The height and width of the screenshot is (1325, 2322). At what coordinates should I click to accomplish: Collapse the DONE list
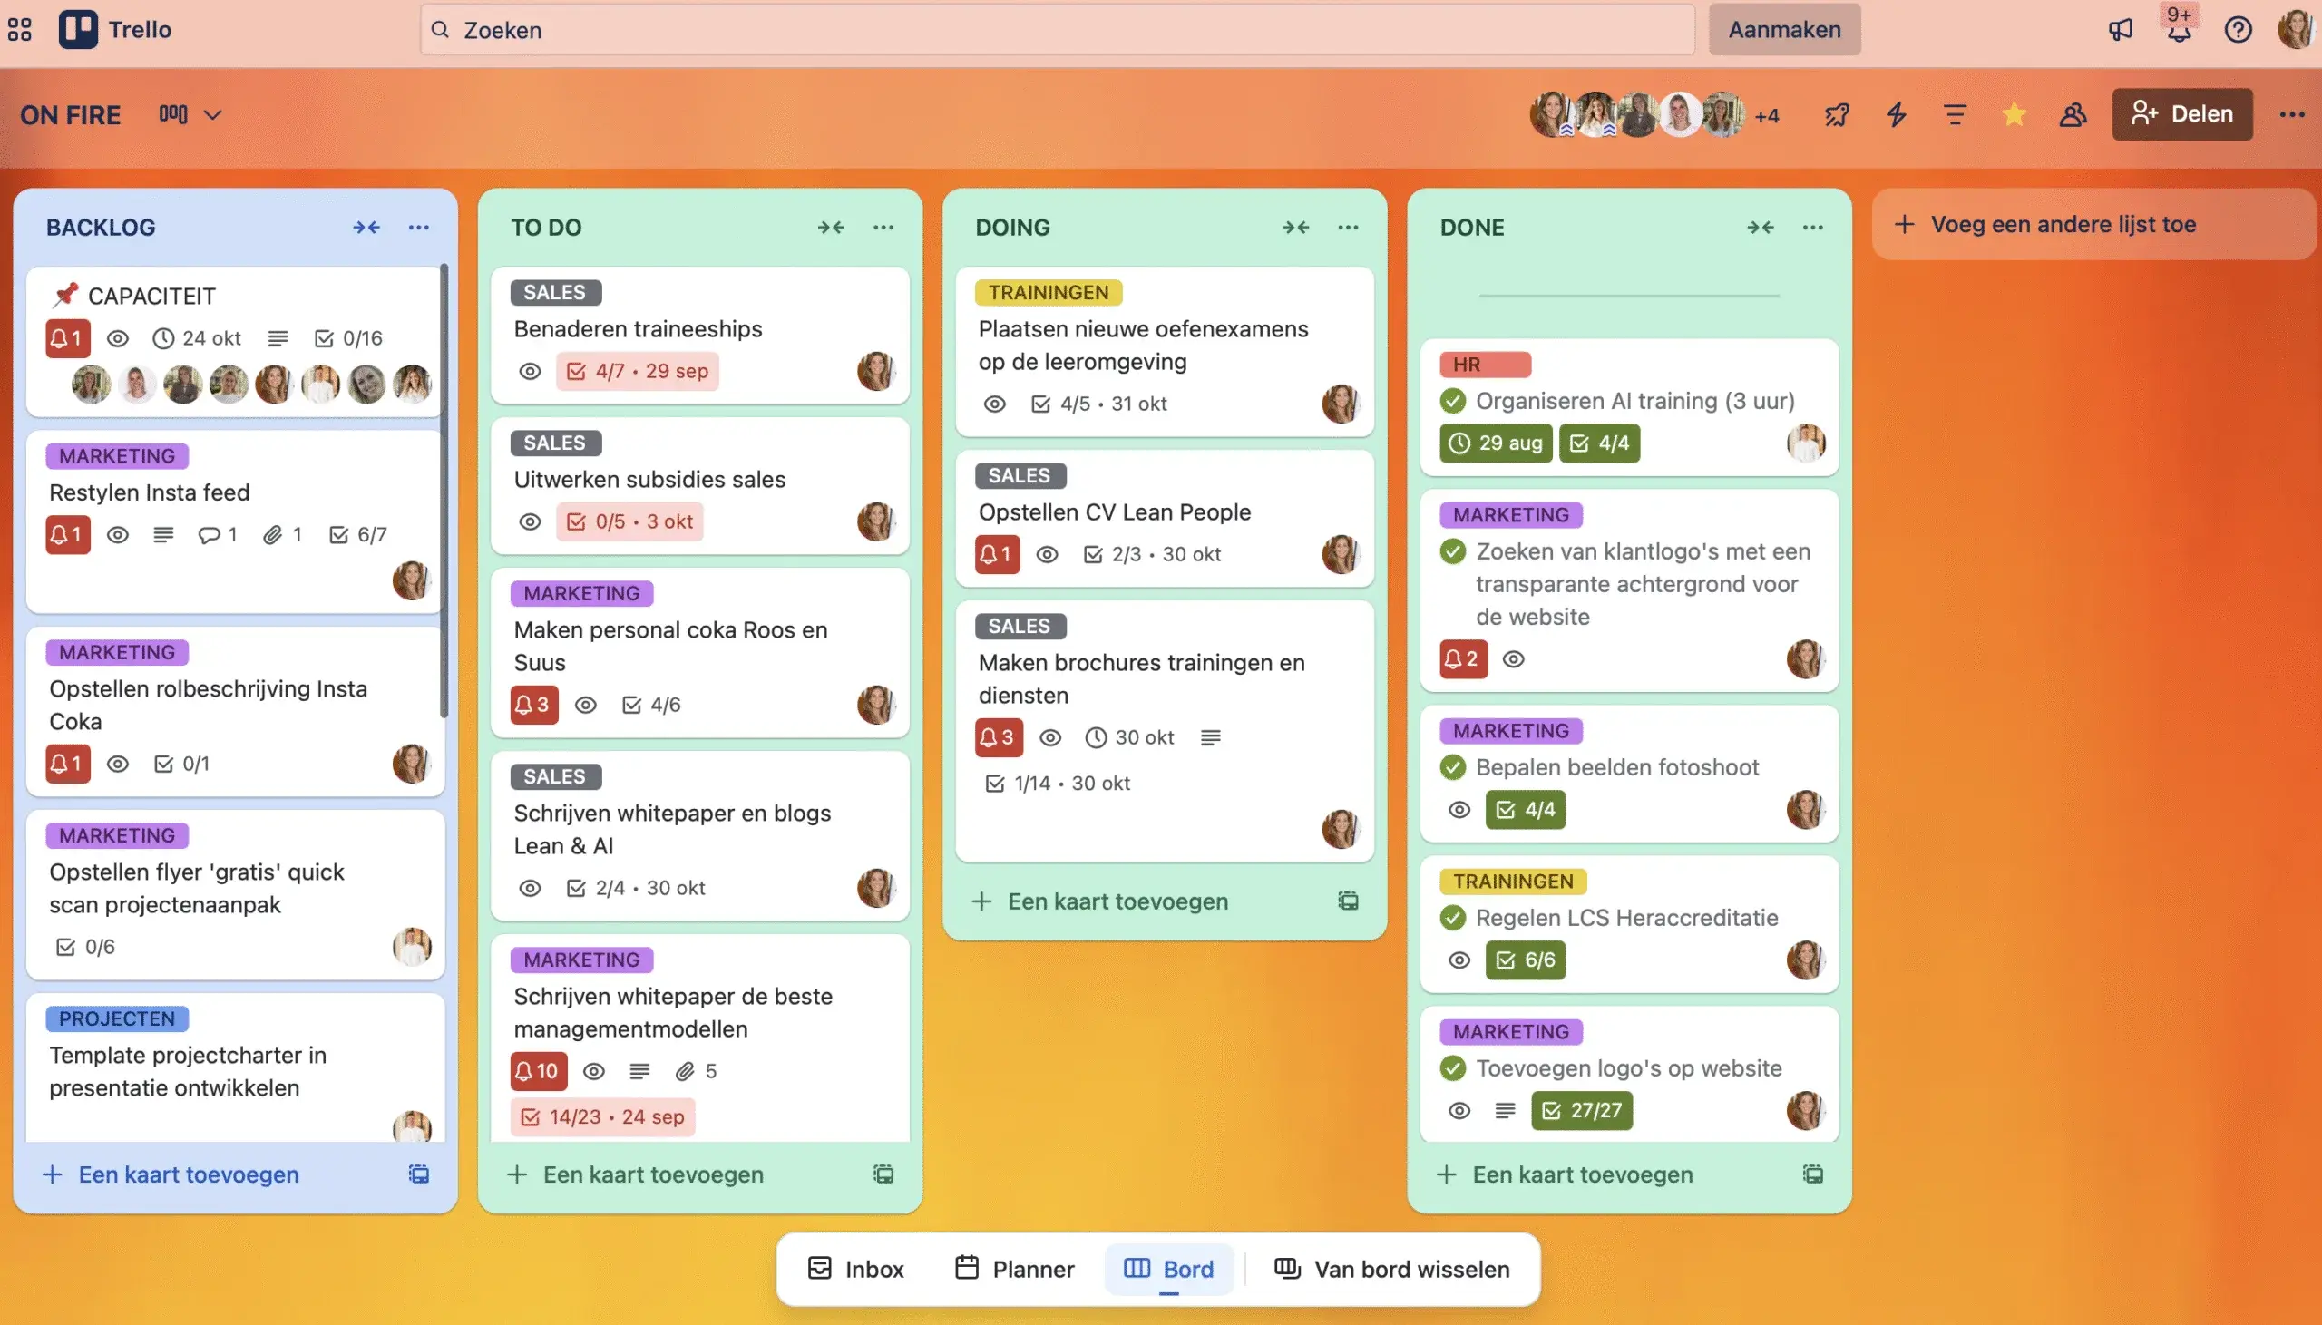pyautogui.click(x=1760, y=228)
